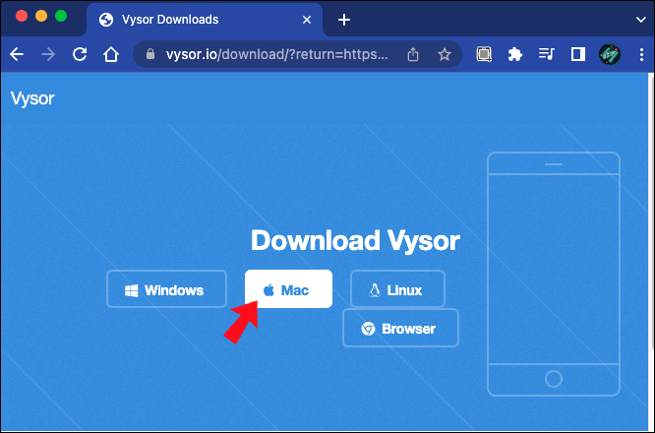Open the Chrome profile avatar menu

point(610,54)
